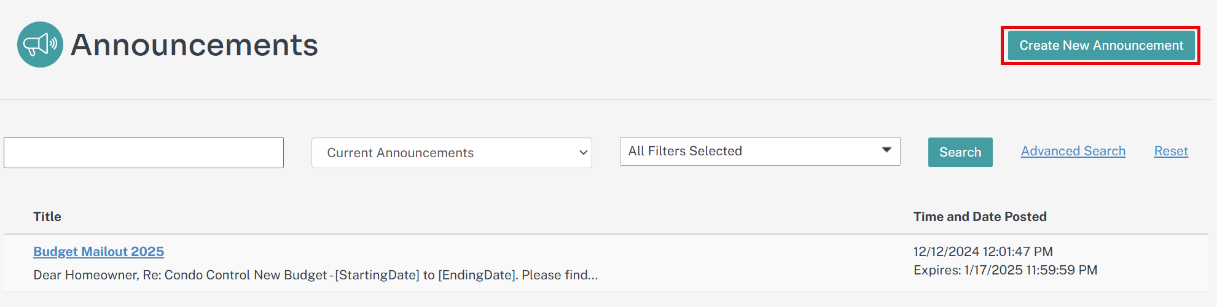Click the 12/12/2024 12:01:47 PM timestamp

point(983,252)
